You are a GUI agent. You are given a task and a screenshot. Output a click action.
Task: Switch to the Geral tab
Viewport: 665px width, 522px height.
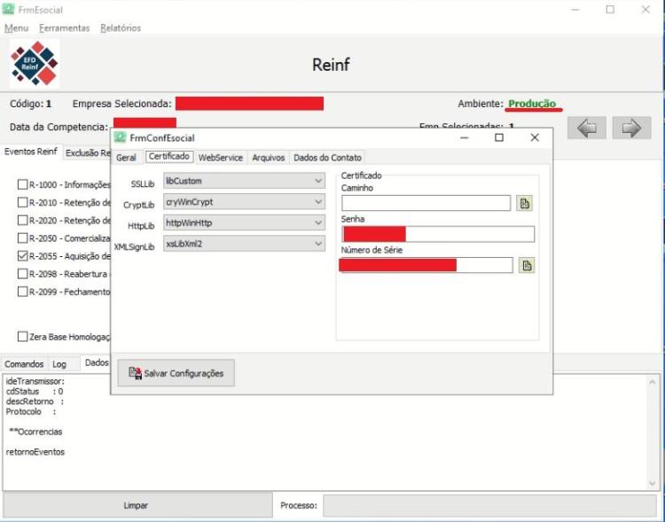126,158
